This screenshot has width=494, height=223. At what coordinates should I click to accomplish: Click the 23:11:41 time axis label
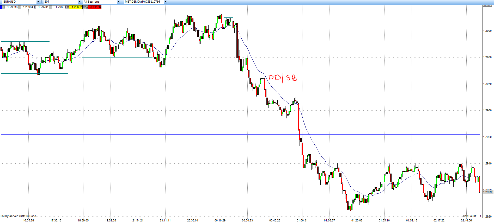(165, 220)
